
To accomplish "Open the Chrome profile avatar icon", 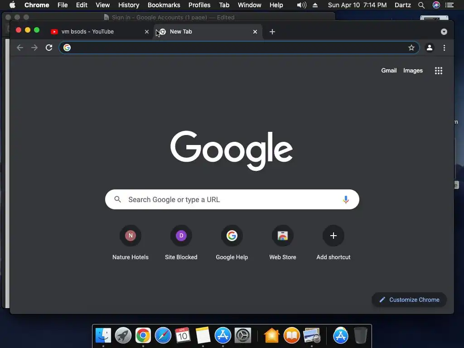I will click(x=430, y=48).
